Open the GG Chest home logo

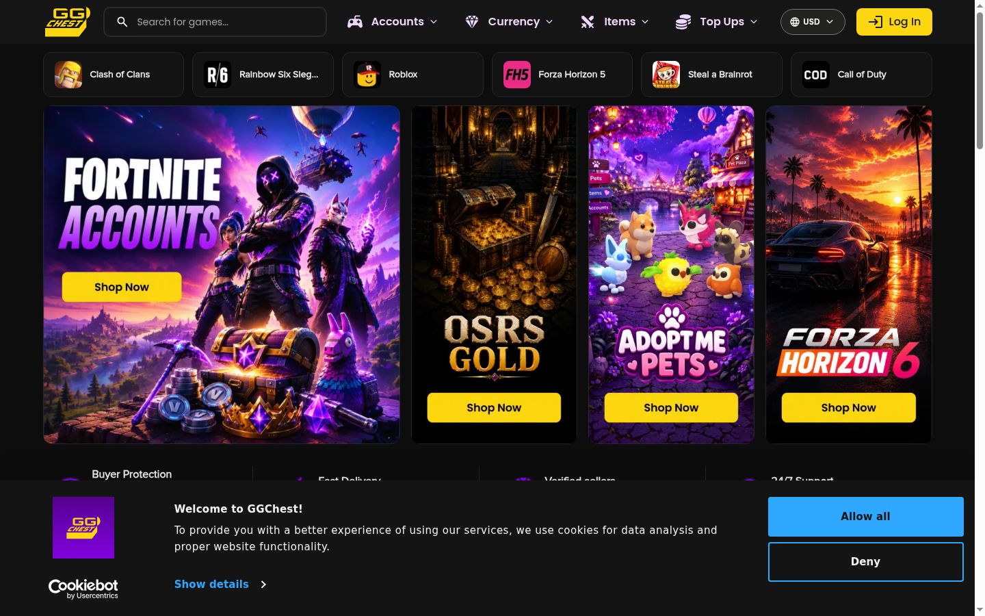pyautogui.click(x=68, y=22)
